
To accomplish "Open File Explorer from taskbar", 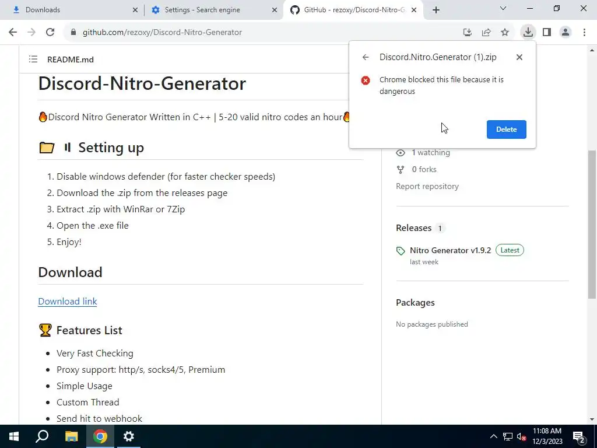I will [71, 436].
